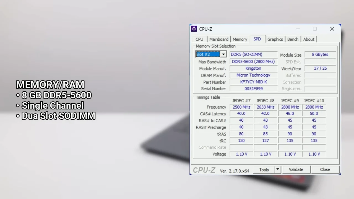The width and height of the screenshot is (354, 199).
Task: Click the KF7YCY-MID-K part number
Action: tap(253, 82)
